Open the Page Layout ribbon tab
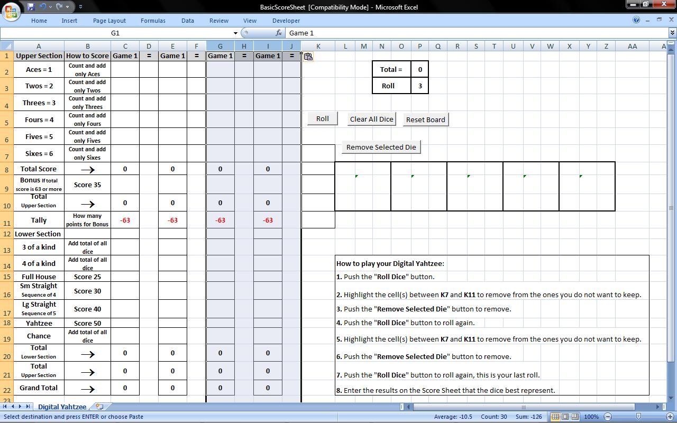 109,21
